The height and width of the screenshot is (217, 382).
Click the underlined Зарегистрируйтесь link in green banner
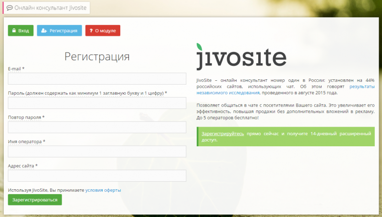(223, 134)
